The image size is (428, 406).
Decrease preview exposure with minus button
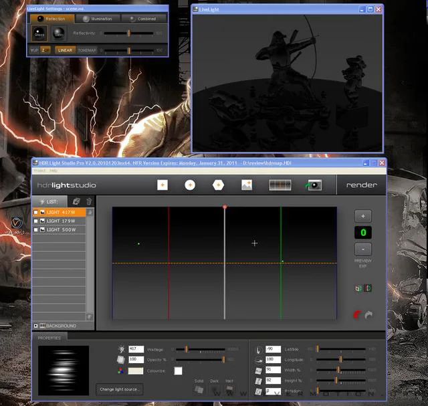point(363,249)
